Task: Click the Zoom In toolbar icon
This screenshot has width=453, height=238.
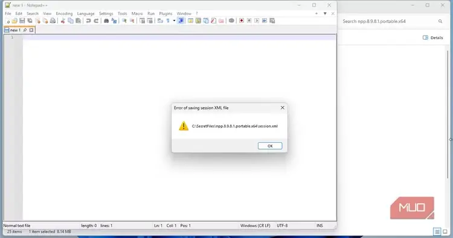Action: point(124,20)
